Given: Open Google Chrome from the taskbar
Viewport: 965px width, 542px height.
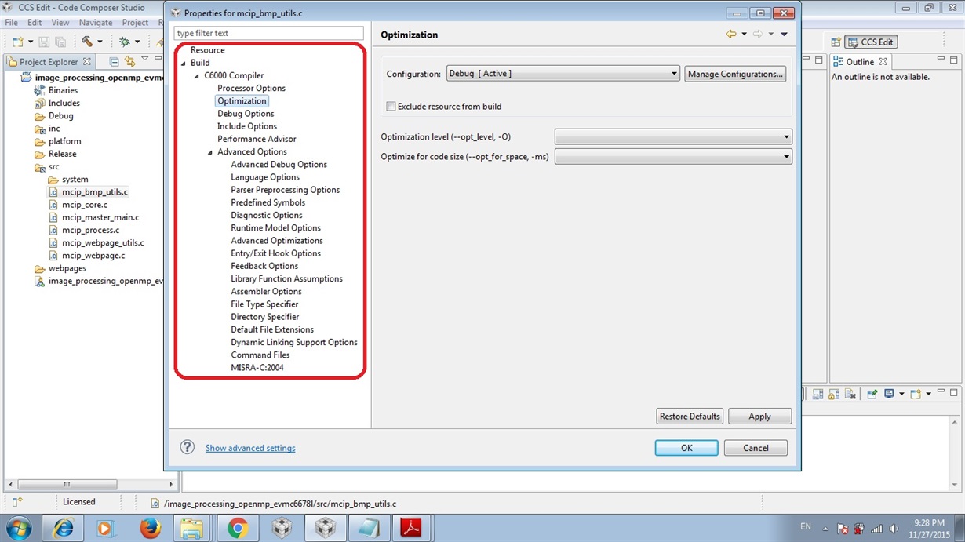Looking at the screenshot, I should pyautogui.click(x=237, y=528).
